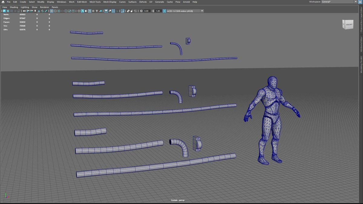Open the Mesh Display menu
Viewport: 363px width, 204px height.
tap(110, 2)
